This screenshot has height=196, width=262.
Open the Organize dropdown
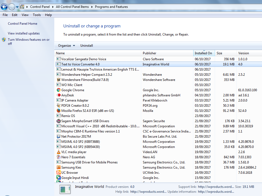(x=66, y=46)
